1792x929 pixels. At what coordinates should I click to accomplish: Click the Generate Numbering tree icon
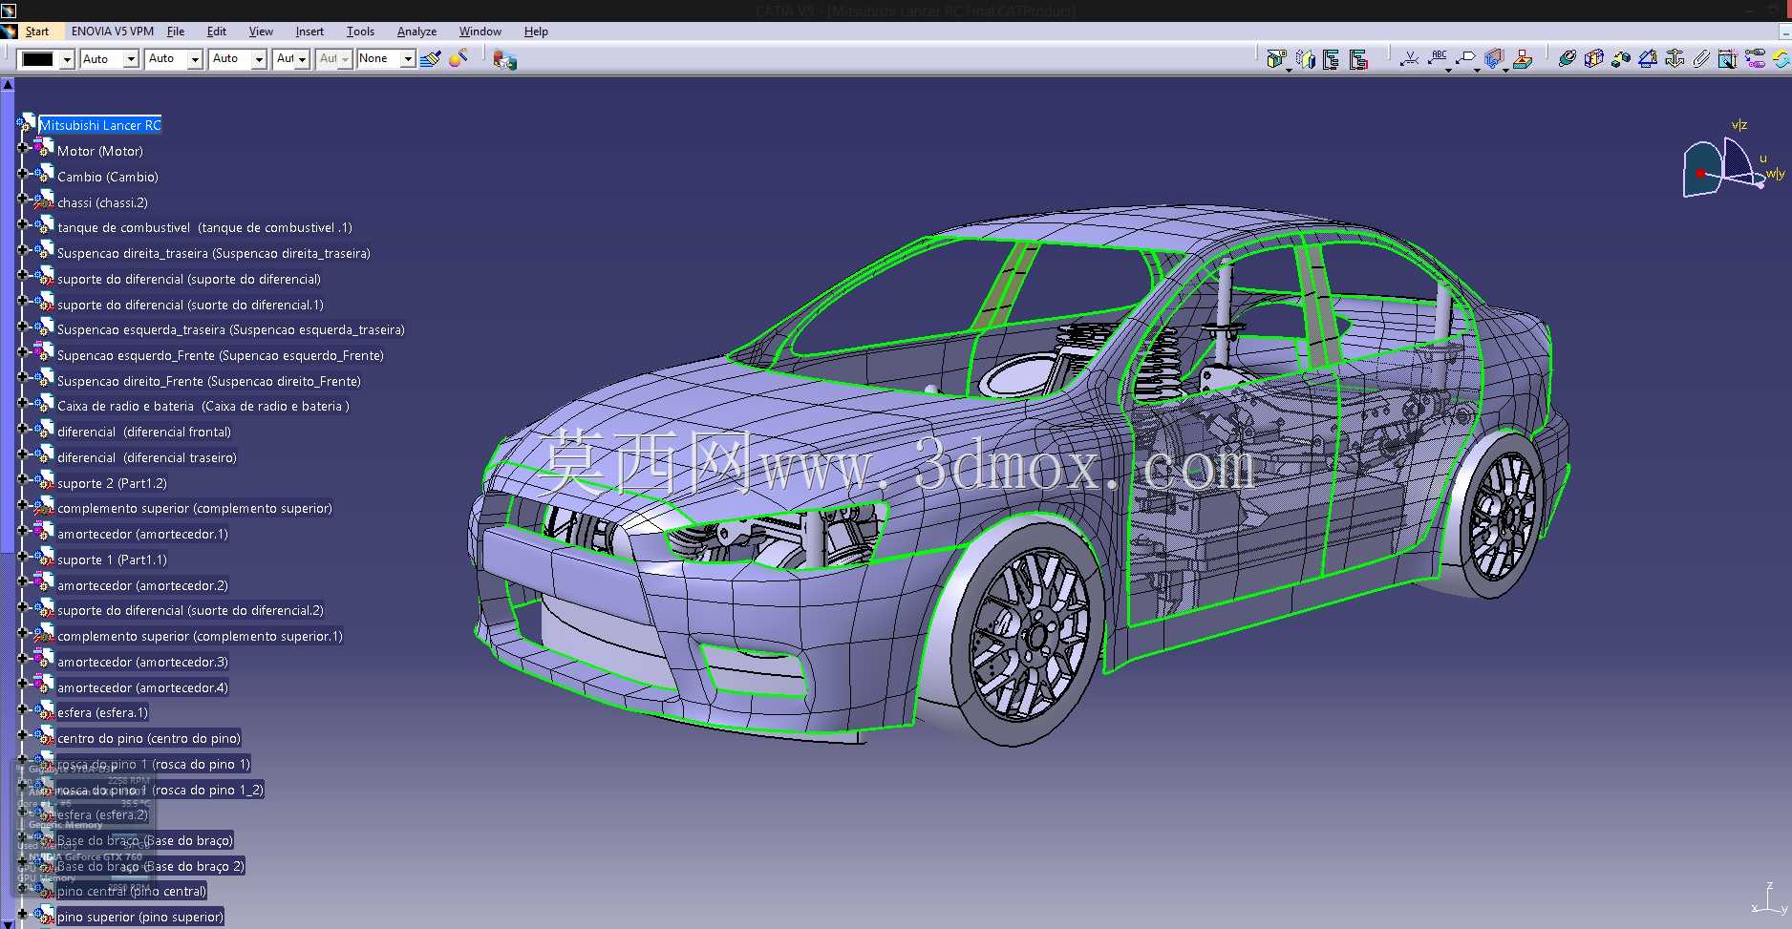(x=1358, y=59)
